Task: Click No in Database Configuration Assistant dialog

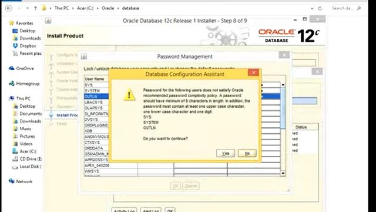Action: click(247, 153)
